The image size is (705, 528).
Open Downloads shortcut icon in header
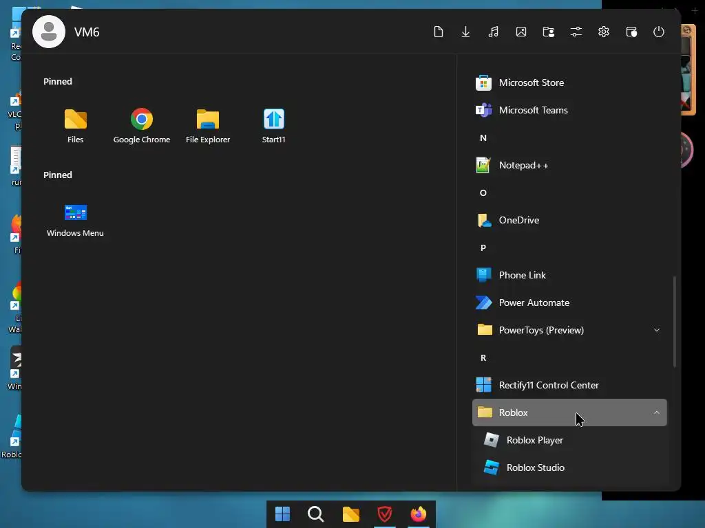click(466, 32)
